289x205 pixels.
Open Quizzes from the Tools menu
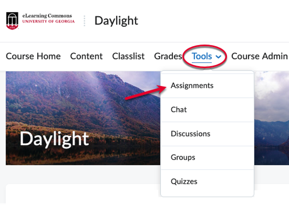184,181
